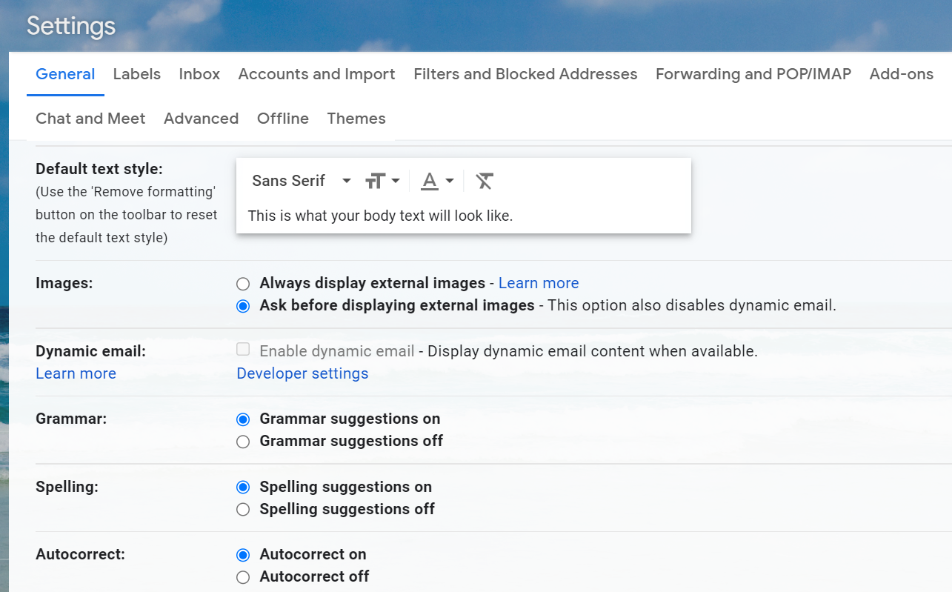Click the Grammar section label
Screen dimensions: 952x592
click(x=71, y=419)
